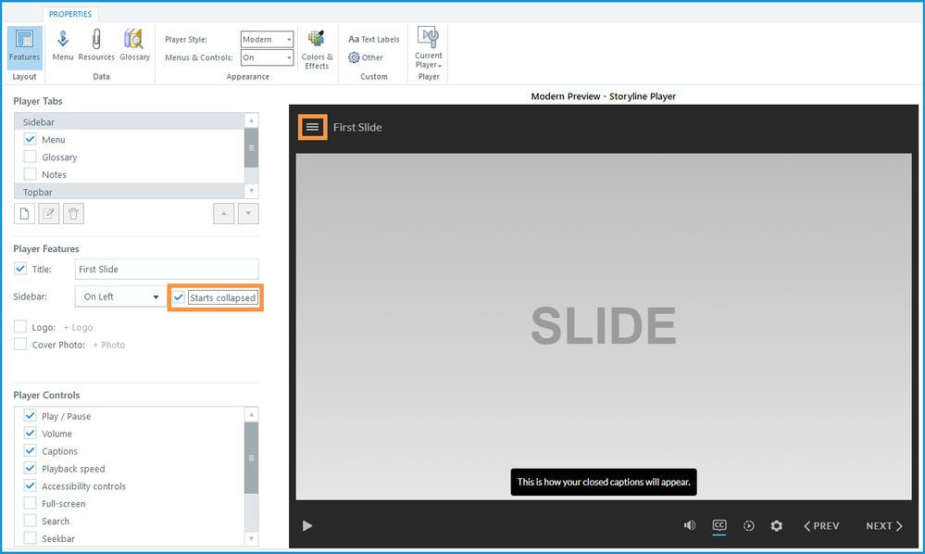The height and width of the screenshot is (554, 925).
Task: Open the Player Style dropdown
Action: [267, 40]
